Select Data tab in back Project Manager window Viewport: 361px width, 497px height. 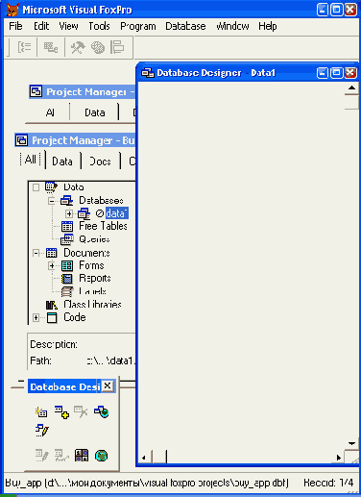(95, 112)
